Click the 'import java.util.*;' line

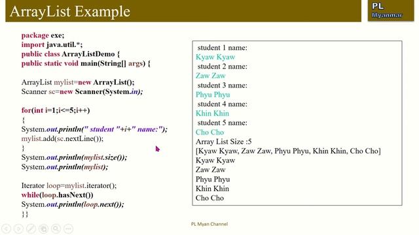pyautogui.click(x=52, y=44)
